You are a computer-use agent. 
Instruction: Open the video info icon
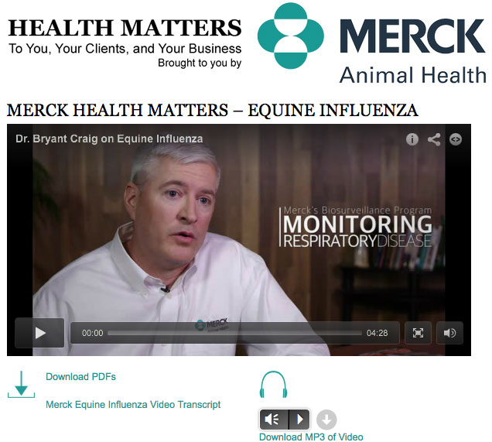coord(412,139)
